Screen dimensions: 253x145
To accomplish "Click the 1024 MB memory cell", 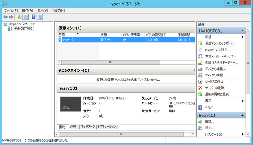I will click(x=152, y=40).
